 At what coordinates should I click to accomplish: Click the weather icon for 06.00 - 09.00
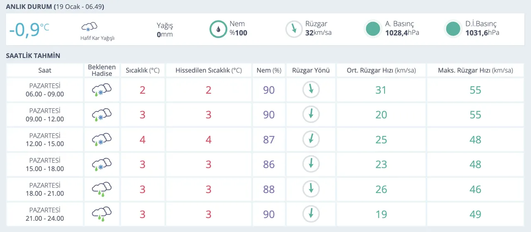pyautogui.click(x=102, y=90)
